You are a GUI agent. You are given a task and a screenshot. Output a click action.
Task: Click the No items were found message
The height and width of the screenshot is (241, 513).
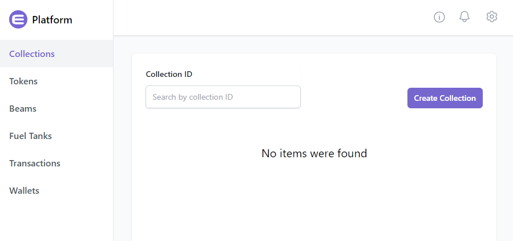click(x=314, y=153)
